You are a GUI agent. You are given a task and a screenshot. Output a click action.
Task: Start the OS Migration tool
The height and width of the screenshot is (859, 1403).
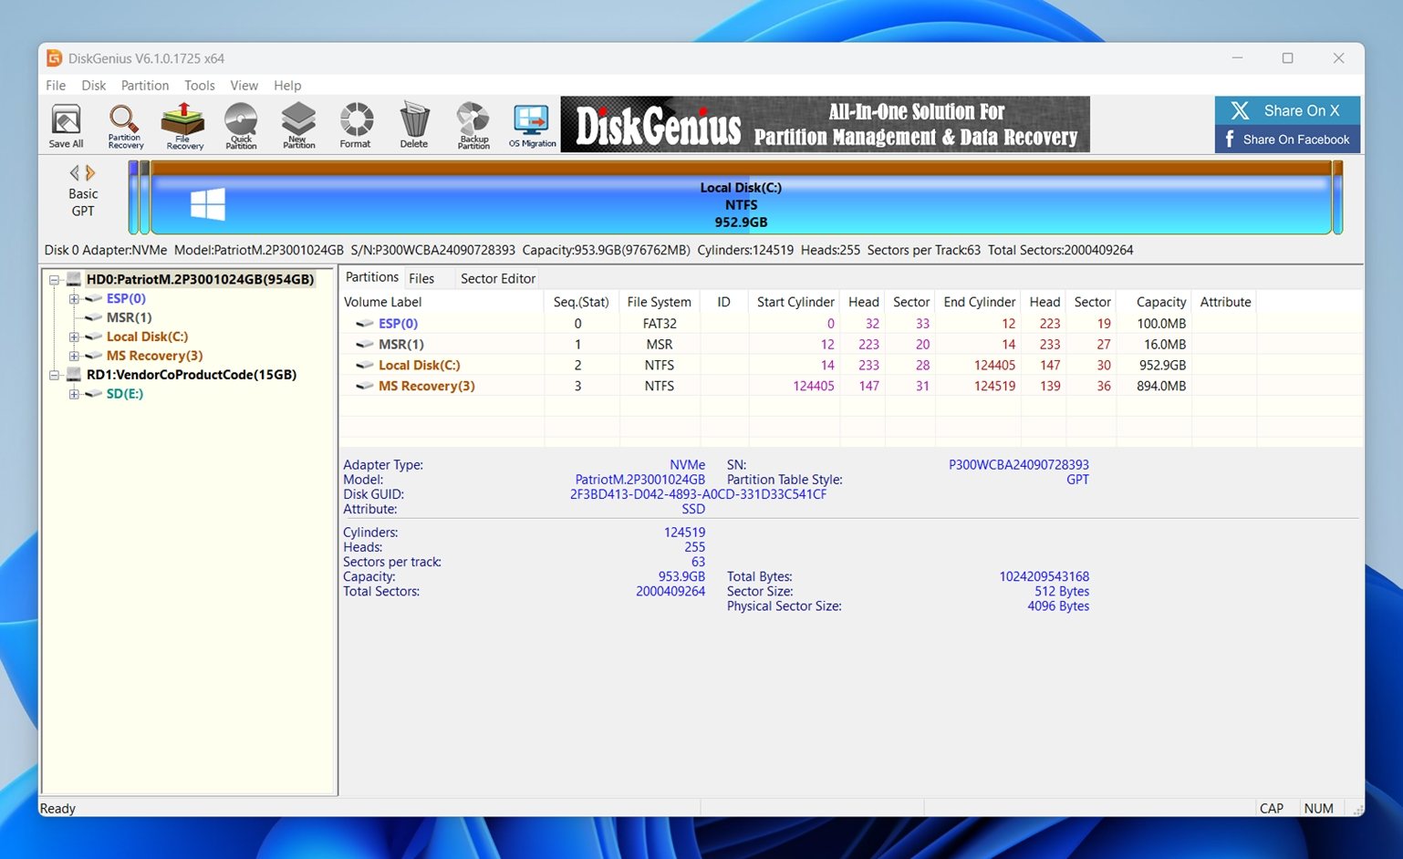click(x=531, y=125)
